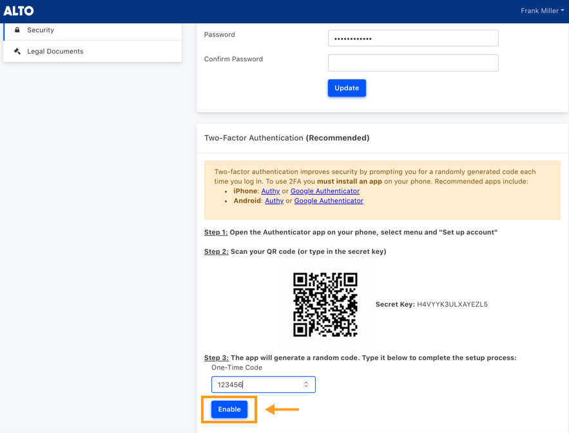
Task: Open the Frank Miller user dropdown
Action: (x=542, y=11)
